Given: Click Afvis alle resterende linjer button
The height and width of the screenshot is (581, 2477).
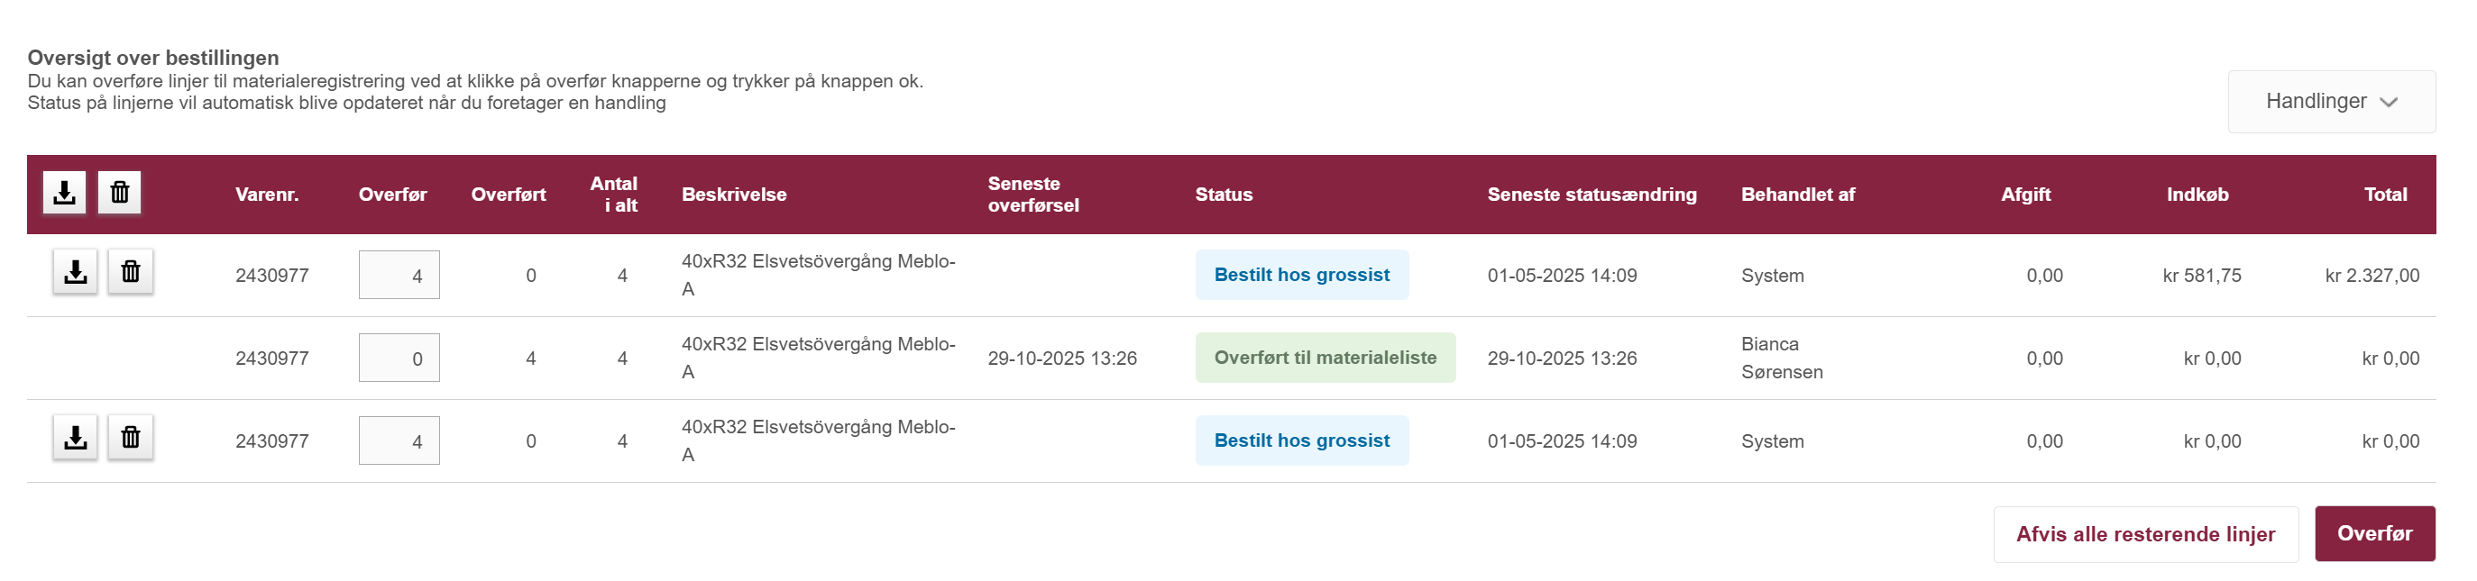Looking at the screenshot, I should 2144,534.
